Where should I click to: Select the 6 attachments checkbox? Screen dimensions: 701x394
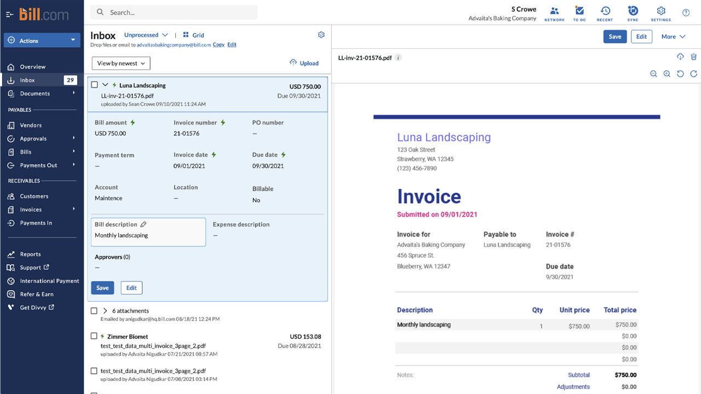(94, 311)
